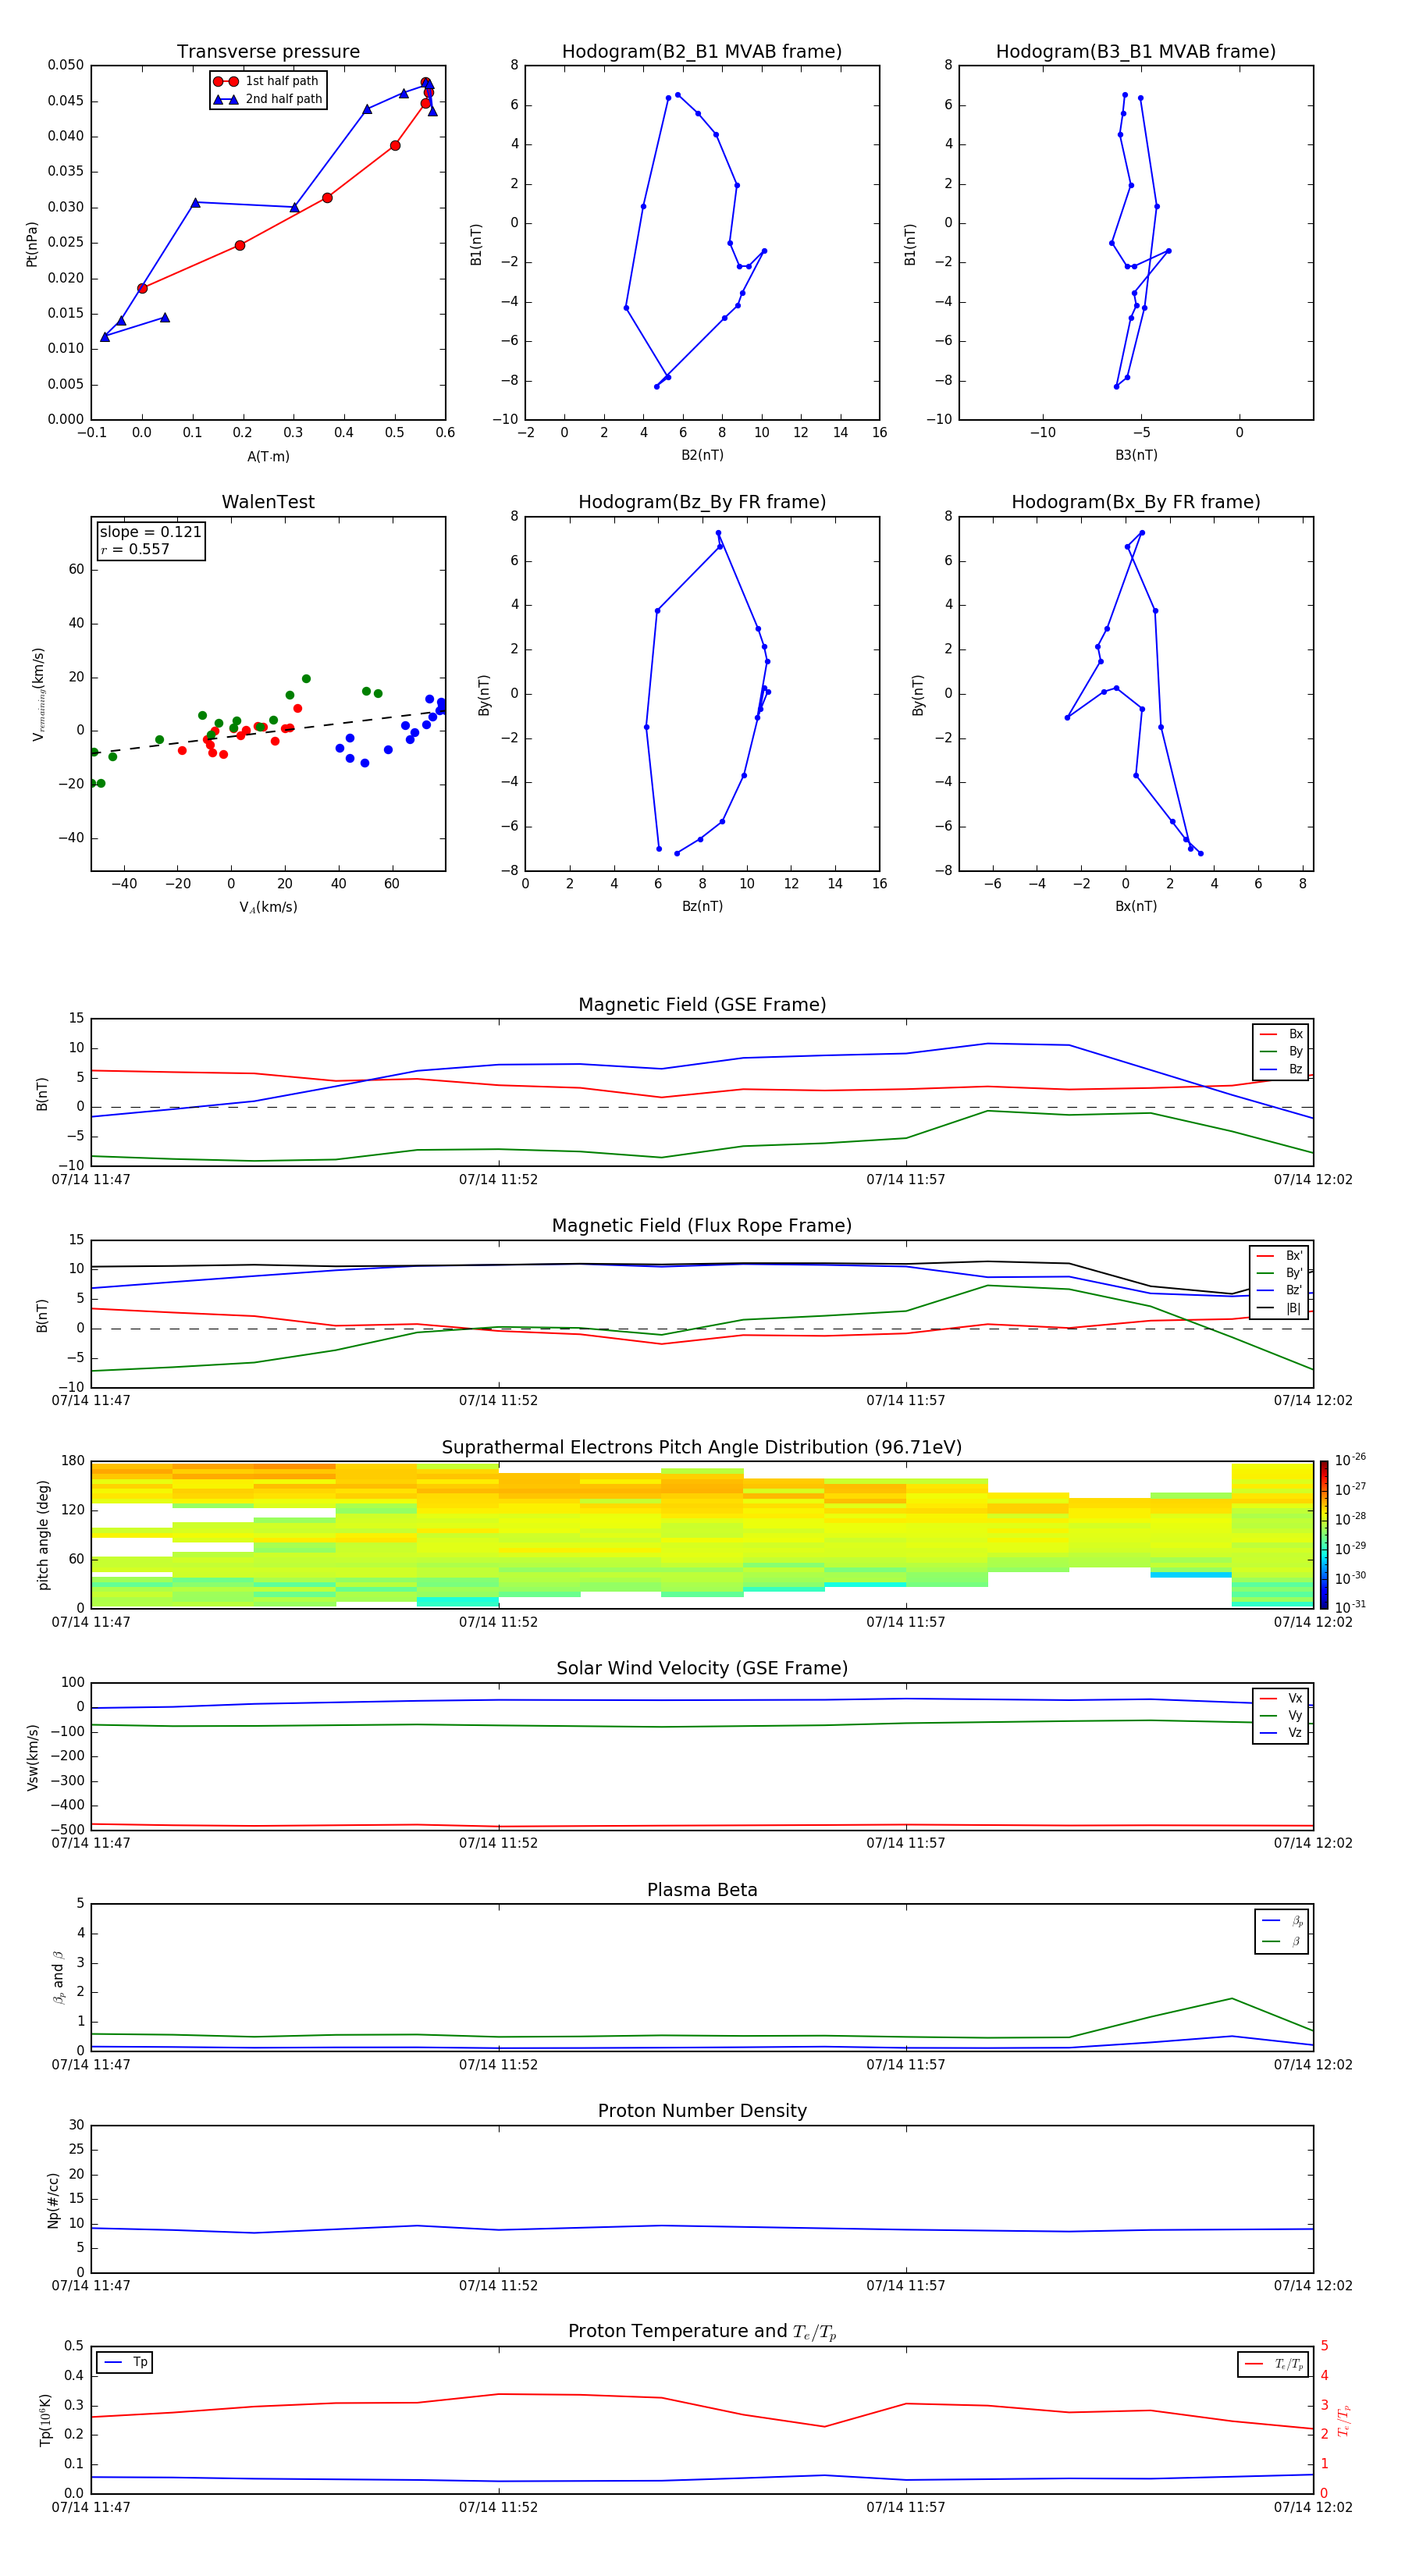This screenshot has height=2576, width=1405.
Task: Click the '2nd half path' legend entry
Action: (x=268, y=99)
